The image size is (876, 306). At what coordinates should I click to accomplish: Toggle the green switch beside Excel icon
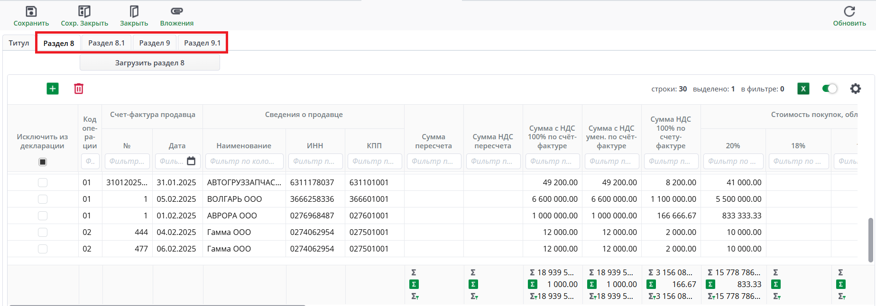(x=830, y=89)
